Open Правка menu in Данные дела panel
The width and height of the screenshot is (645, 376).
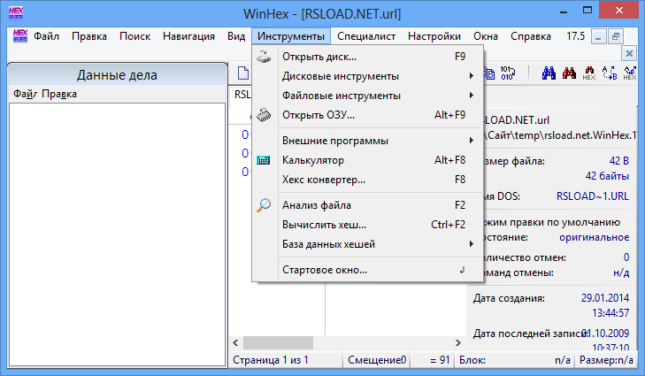pyautogui.click(x=59, y=94)
